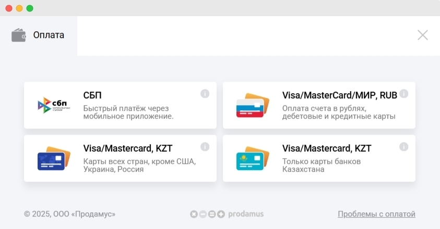
Task: Click the dark blue international card icon
Action: coord(53,158)
